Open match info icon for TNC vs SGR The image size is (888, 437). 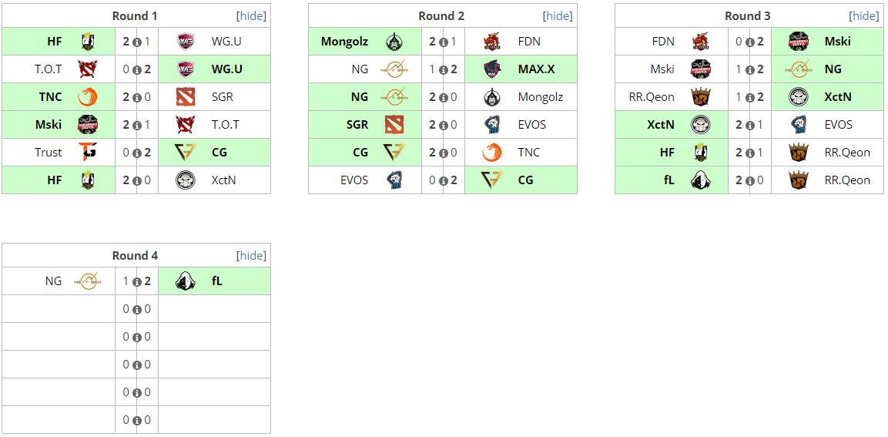coord(137,97)
